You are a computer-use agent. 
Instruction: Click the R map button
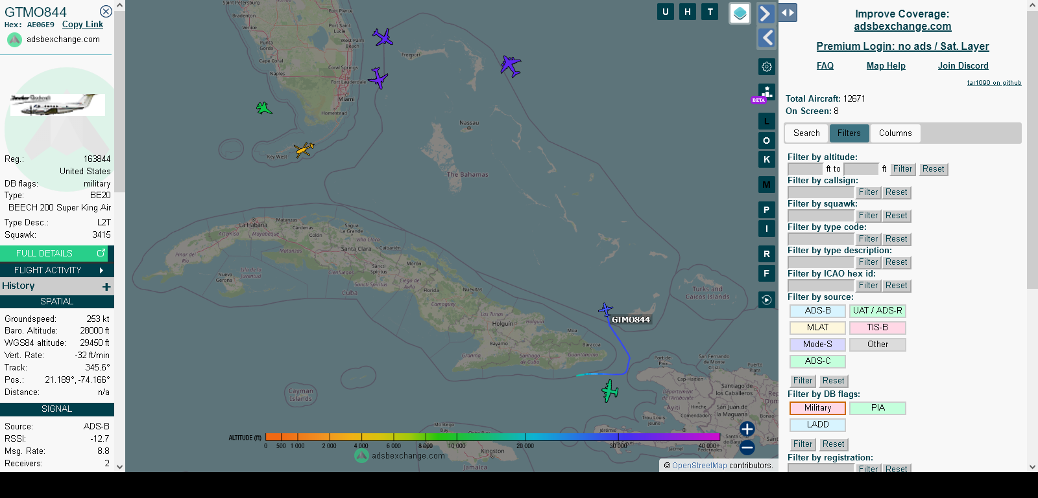point(767,254)
